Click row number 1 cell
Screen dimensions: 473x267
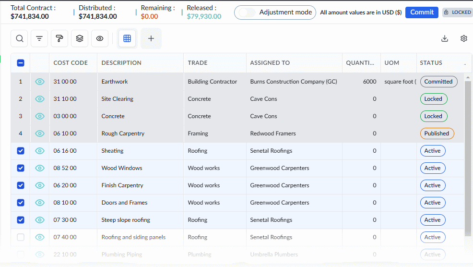pyautogui.click(x=21, y=82)
